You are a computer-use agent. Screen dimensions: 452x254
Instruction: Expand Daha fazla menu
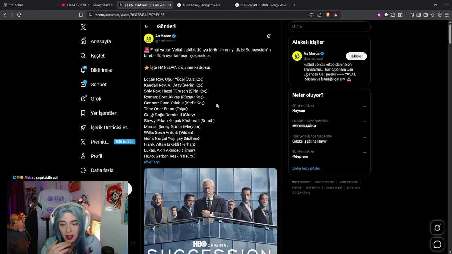point(102,170)
